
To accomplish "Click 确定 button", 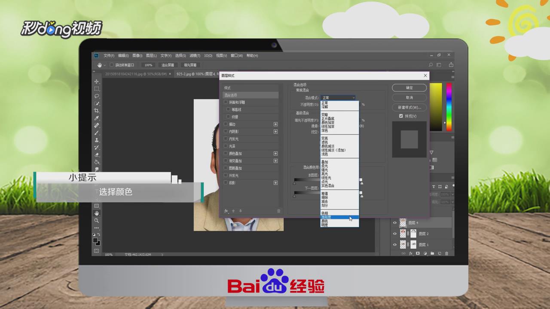I will 409,88.
